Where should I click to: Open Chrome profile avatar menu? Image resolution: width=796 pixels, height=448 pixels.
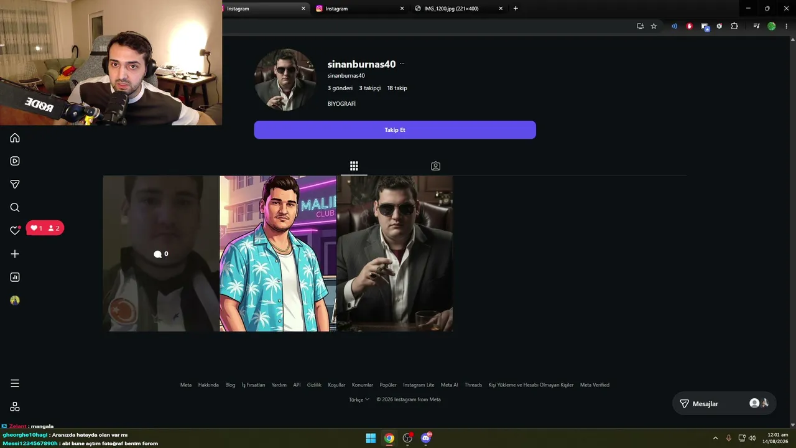coord(772,26)
